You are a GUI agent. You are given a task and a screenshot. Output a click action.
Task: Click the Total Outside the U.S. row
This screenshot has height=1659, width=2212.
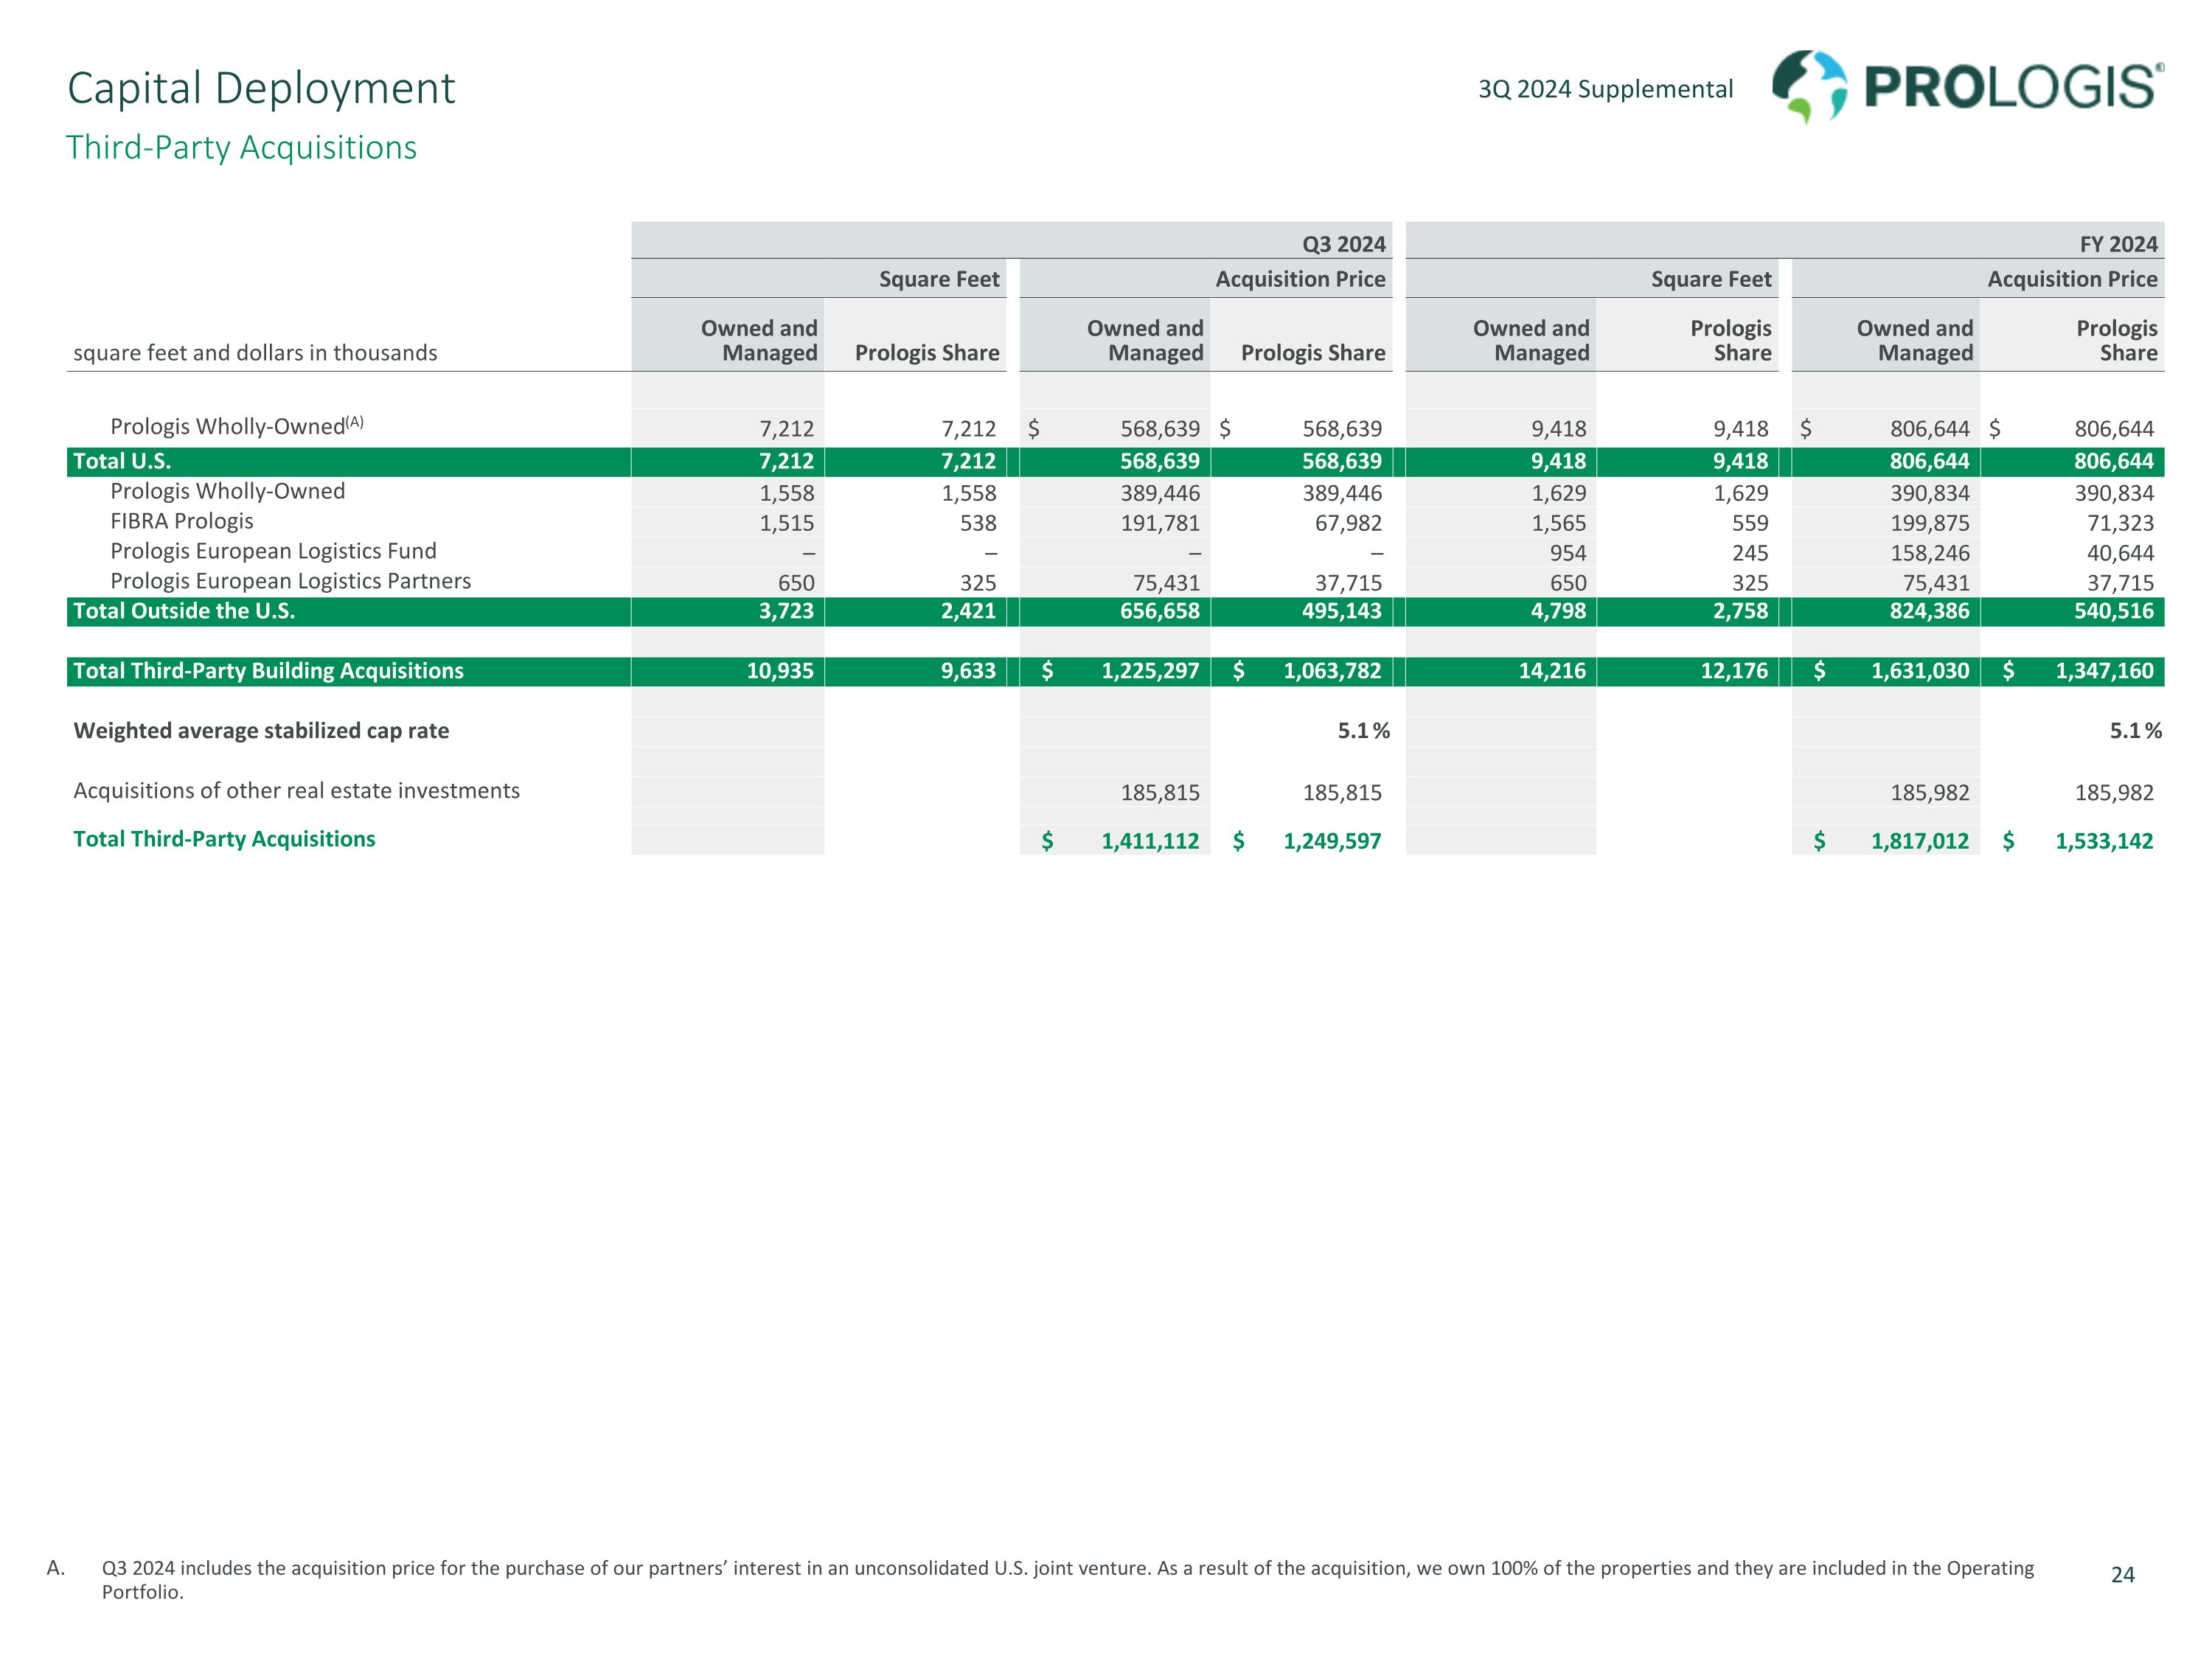coord(184,611)
